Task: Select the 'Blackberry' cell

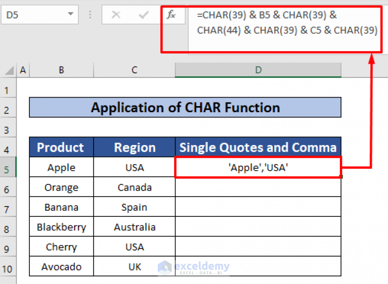Action: (x=61, y=227)
